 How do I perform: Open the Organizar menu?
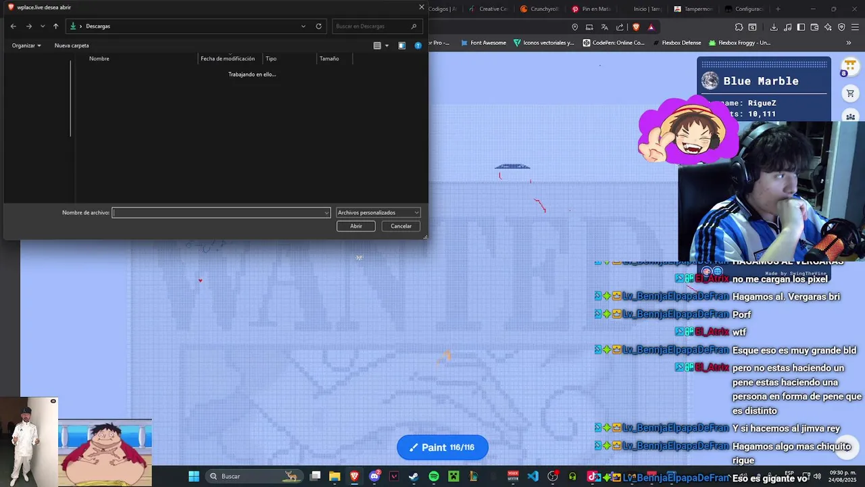pos(26,45)
